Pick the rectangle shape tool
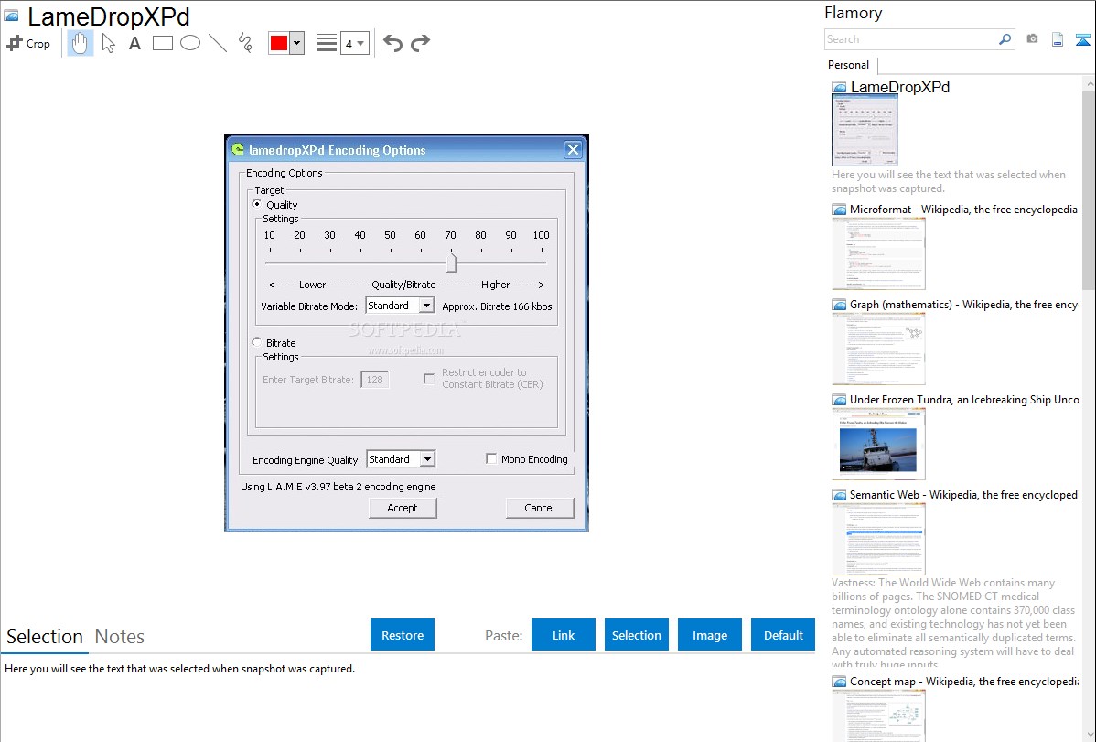Image resolution: width=1096 pixels, height=742 pixels. click(x=162, y=43)
